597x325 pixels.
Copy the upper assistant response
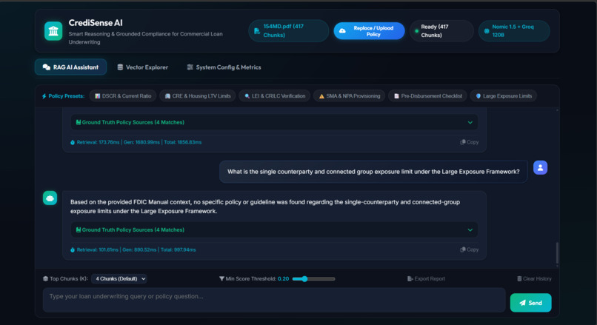470,142
